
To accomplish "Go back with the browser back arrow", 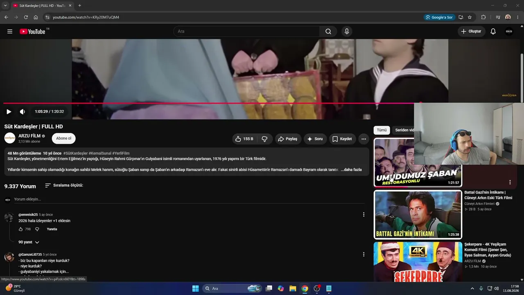I will coord(6,17).
